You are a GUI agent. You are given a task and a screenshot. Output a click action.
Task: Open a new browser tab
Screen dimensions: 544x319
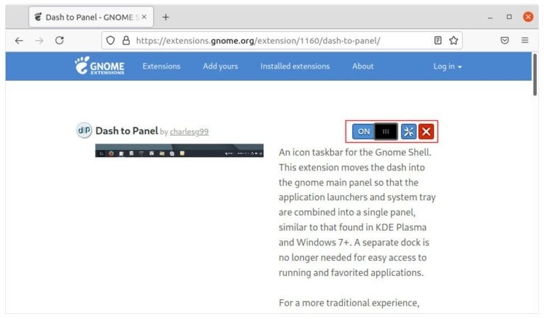[x=166, y=17]
